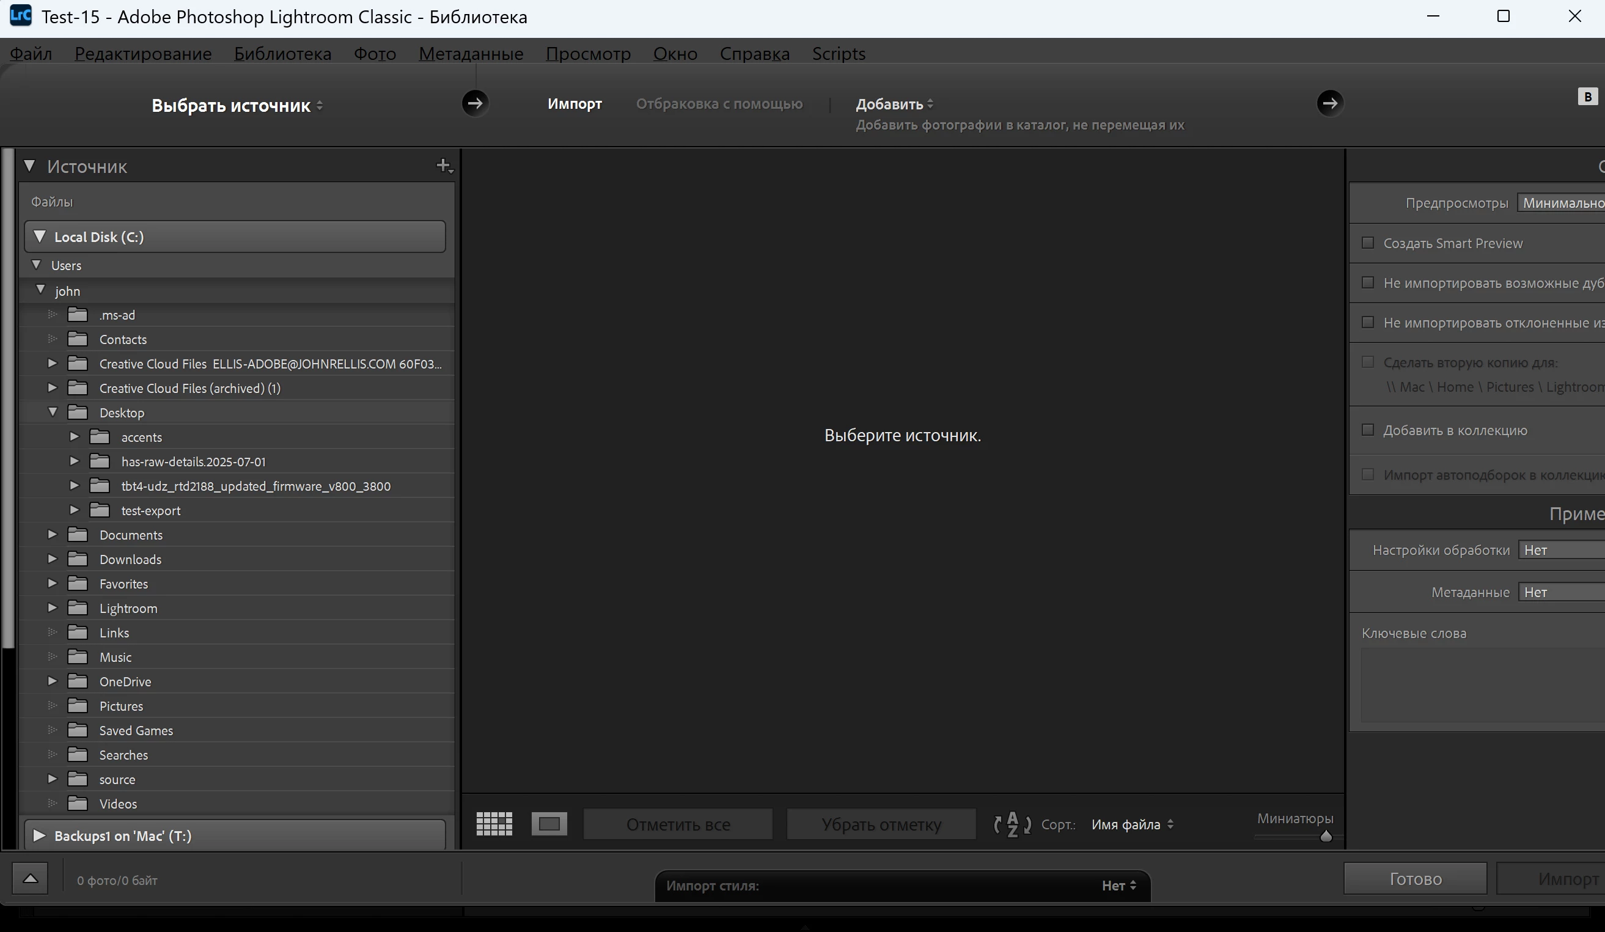
Task: Check Не импортировать возможные дубликаты option
Action: pos(1367,282)
